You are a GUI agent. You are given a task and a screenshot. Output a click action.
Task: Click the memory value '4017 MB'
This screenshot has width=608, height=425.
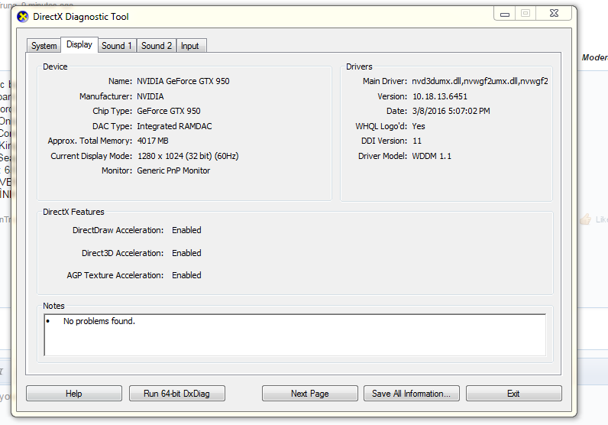point(153,141)
